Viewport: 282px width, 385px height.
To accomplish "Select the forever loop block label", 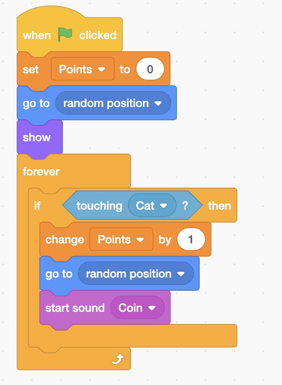I will click(41, 171).
